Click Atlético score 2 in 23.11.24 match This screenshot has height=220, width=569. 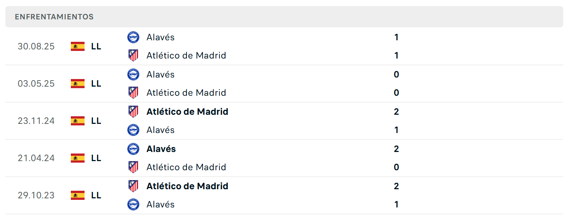(x=396, y=112)
